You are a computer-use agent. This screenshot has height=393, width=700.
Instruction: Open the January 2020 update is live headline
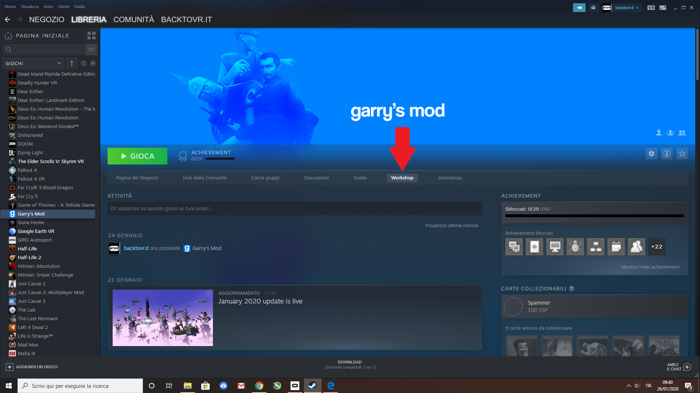260,301
